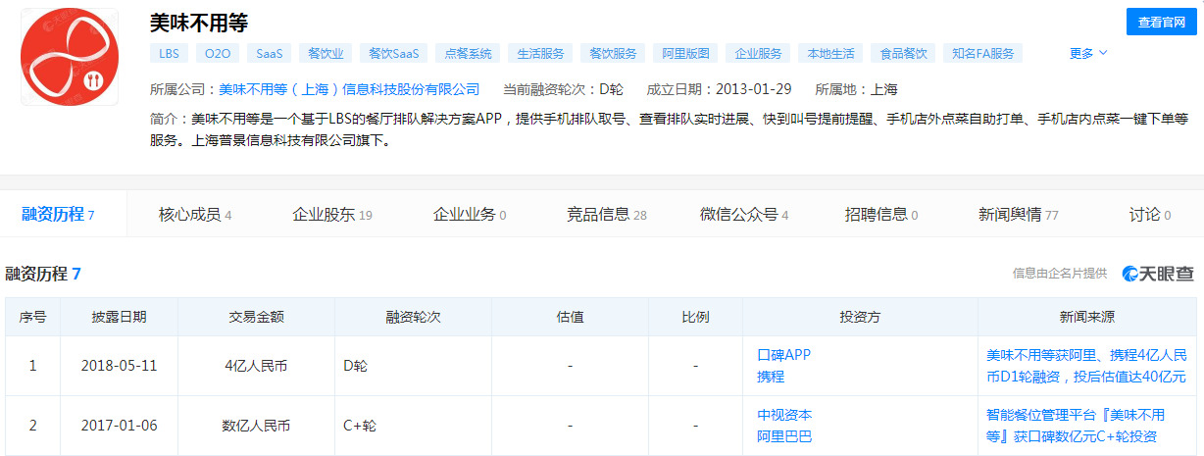This screenshot has width=1204, height=456.
Task: Click the 披露日期 column header
Action: click(120, 317)
